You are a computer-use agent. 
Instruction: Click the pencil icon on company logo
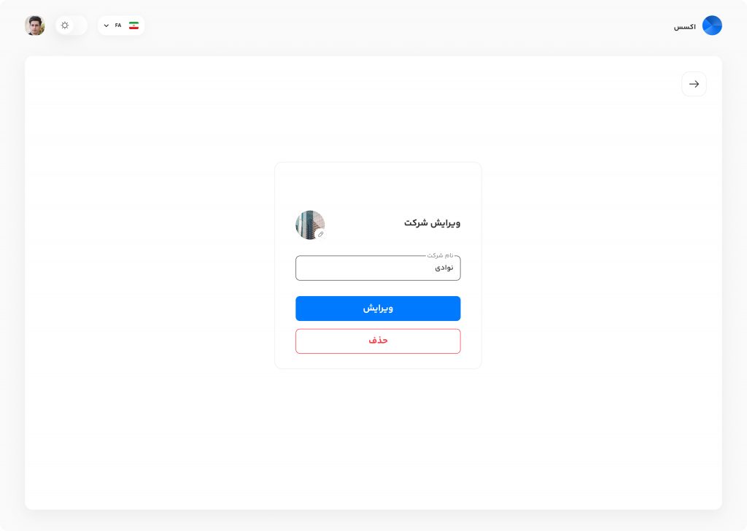[x=321, y=234]
